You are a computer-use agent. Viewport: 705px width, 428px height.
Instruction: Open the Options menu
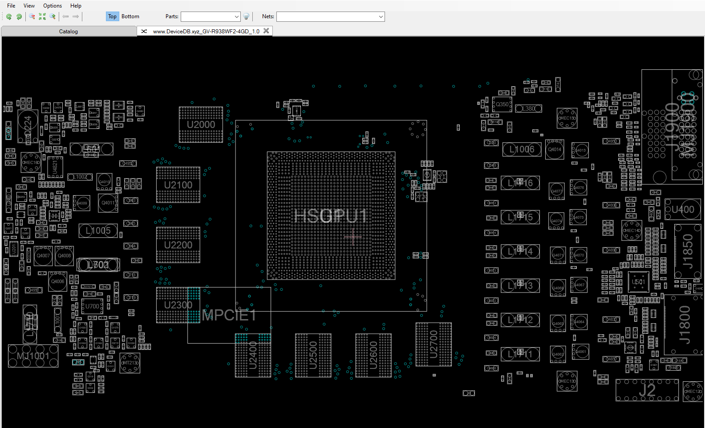click(53, 6)
